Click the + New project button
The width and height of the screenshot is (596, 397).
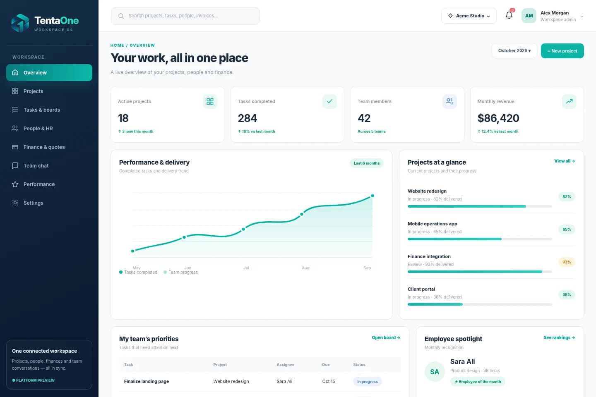click(x=562, y=51)
